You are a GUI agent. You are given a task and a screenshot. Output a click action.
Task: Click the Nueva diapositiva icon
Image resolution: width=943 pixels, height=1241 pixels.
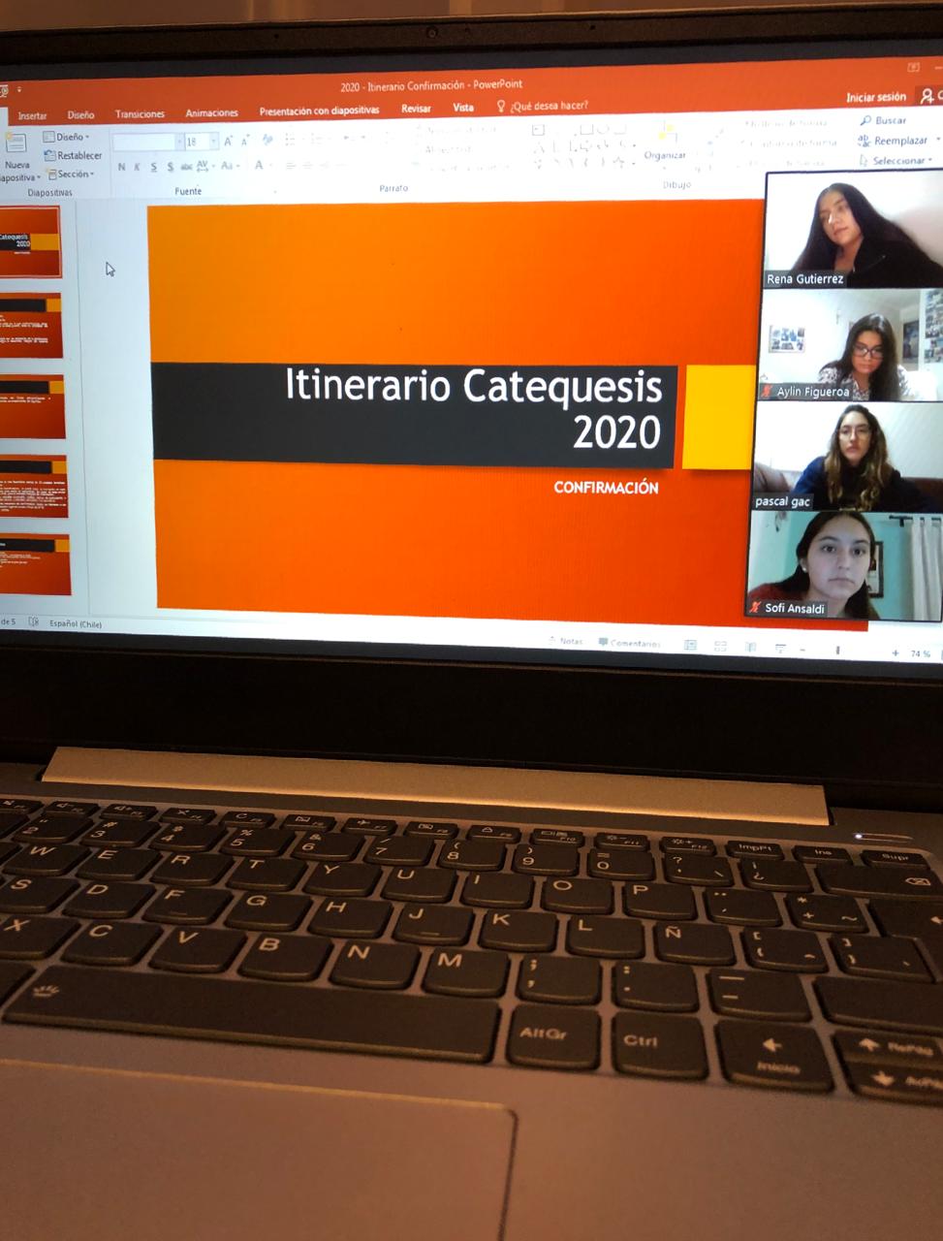click(16, 143)
